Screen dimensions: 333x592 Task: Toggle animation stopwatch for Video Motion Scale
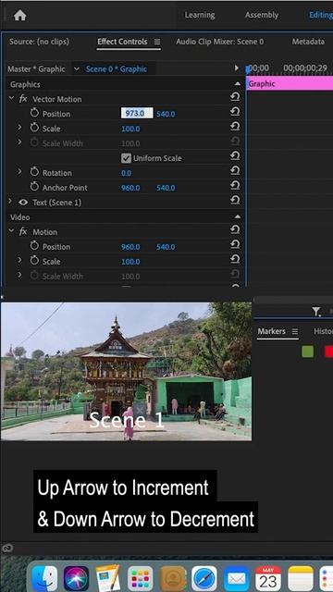34,261
